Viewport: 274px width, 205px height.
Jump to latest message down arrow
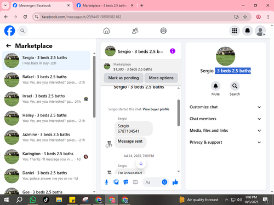(141, 163)
